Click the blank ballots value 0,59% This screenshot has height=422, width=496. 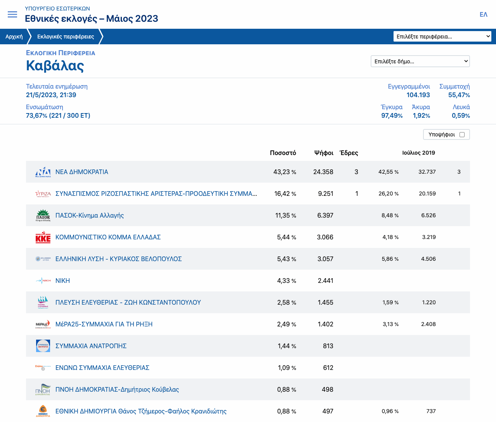point(461,115)
